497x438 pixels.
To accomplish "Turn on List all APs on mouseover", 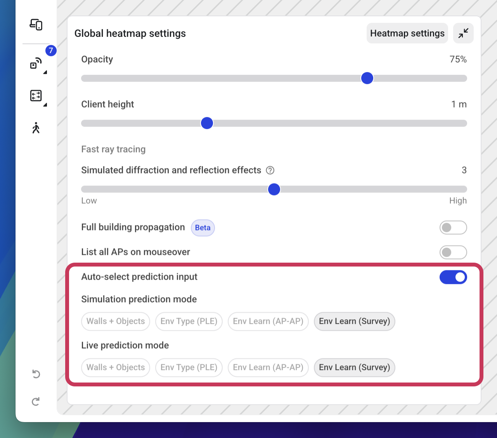I will click(x=453, y=253).
